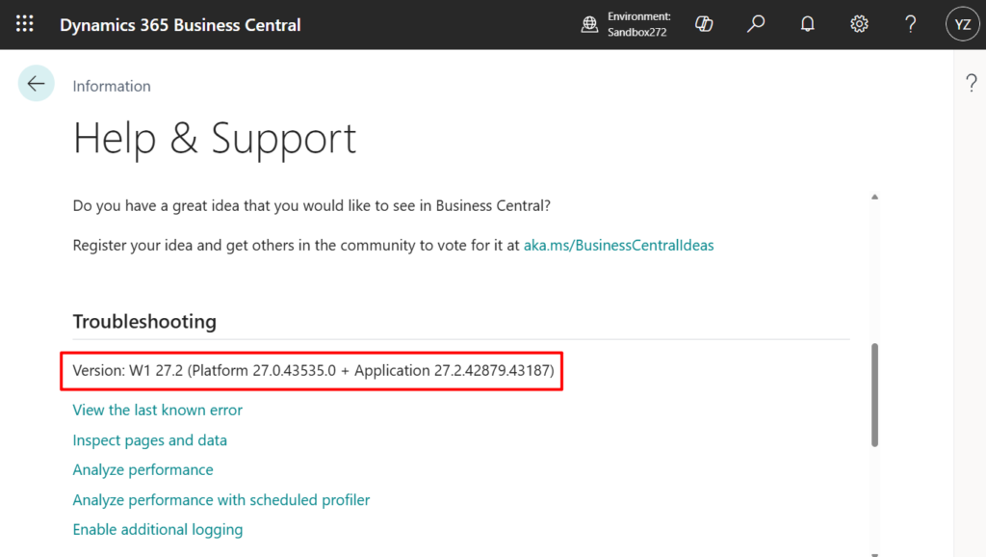
Task: Open the Copilot icon in header
Action: [x=704, y=24]
